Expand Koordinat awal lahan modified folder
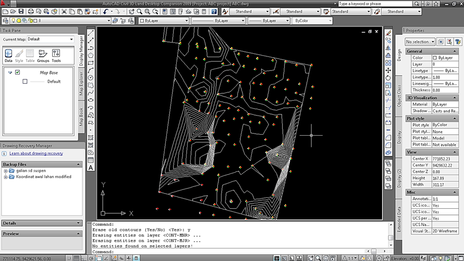Screen dimensions: 464x261 (x=5, y=177)
